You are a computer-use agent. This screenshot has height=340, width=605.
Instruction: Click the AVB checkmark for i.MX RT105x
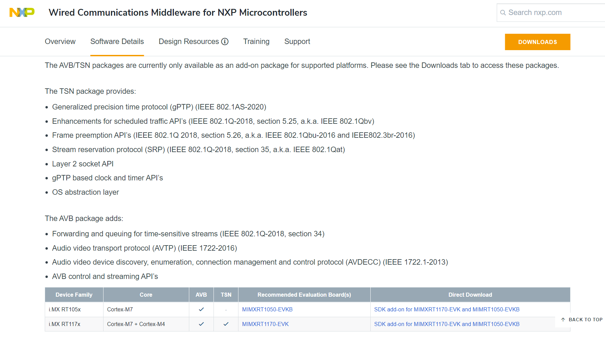pyautogui.click(x=201, y=309)
